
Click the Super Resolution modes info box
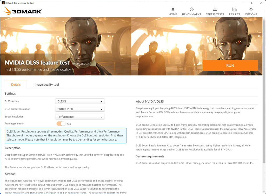tap(66, 136)
